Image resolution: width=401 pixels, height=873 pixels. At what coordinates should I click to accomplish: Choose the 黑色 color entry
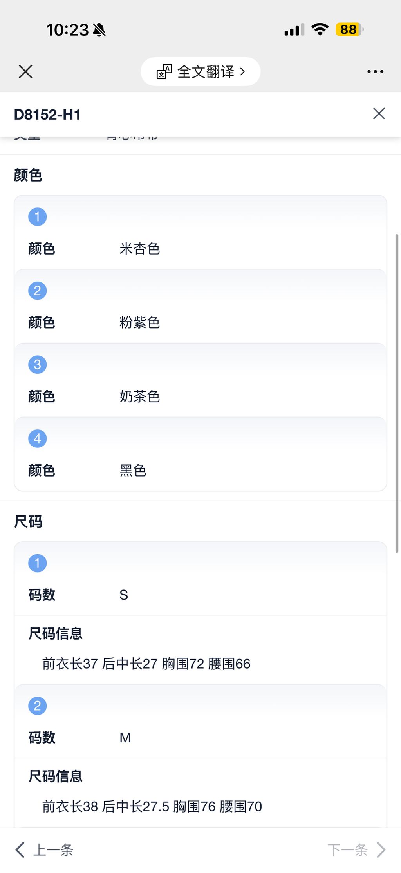click(x=133, y=471)
